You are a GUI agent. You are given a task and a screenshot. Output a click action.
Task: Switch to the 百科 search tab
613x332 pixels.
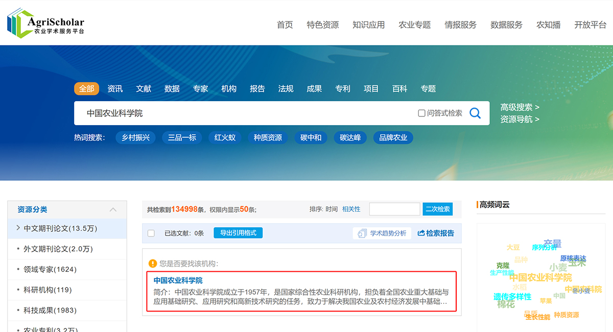coord(399,89)
